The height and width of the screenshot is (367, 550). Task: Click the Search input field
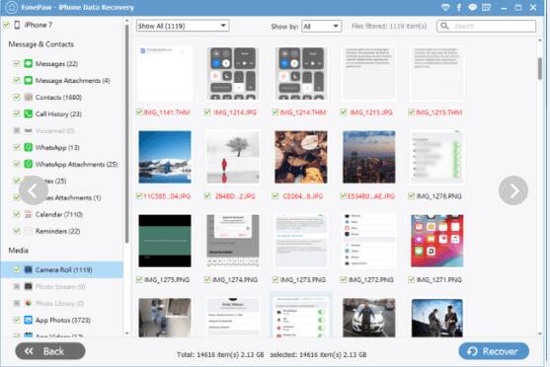486,26
